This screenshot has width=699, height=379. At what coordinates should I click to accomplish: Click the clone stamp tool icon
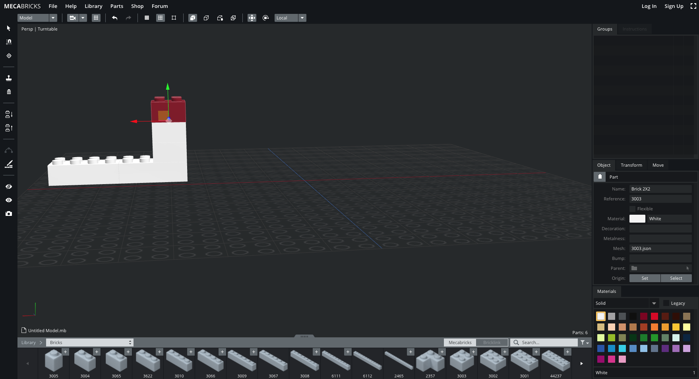click(x=9, y=78)
